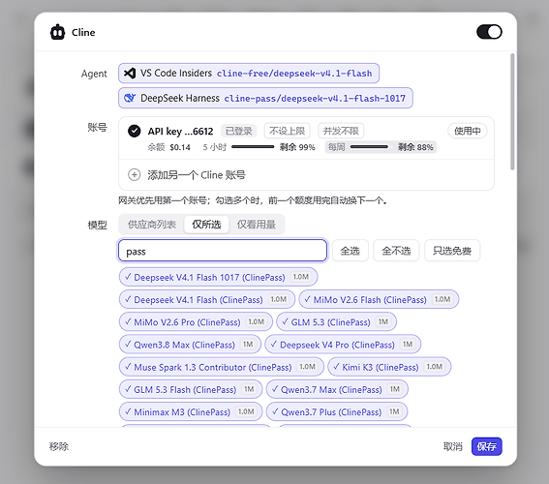Deselect GLM 5.3 Flash (ClinePass)
Viewport: 549px width, 484px height.
(x=191, y=389)
